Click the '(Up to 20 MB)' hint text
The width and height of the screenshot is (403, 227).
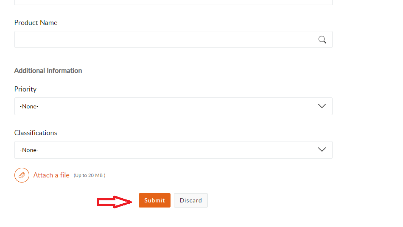(90, 175)
